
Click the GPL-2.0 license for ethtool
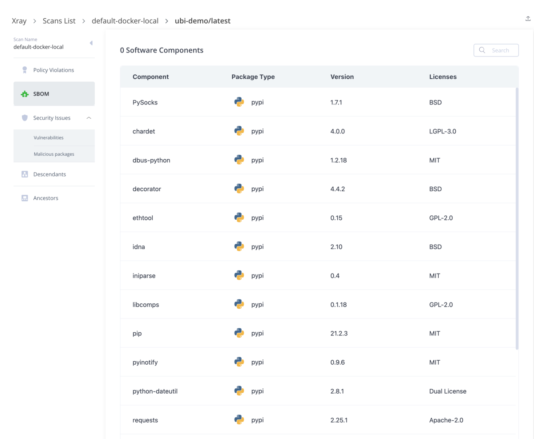point(441,218)
